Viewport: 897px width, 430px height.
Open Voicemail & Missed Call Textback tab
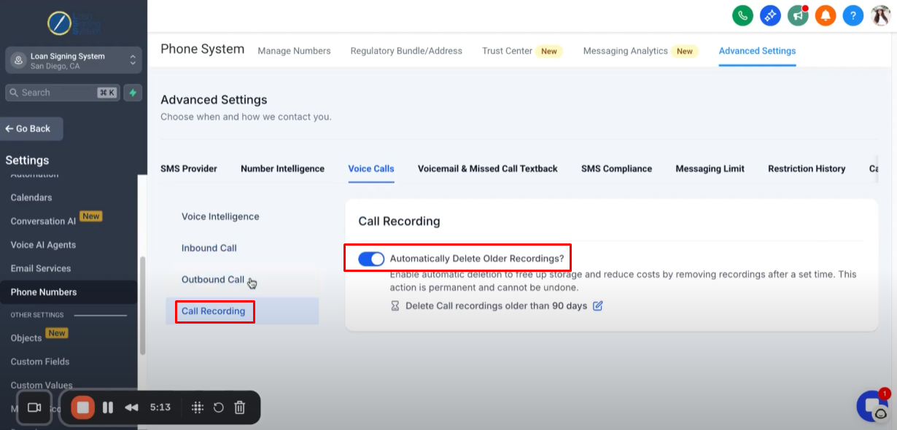click(x=488, y=168)
